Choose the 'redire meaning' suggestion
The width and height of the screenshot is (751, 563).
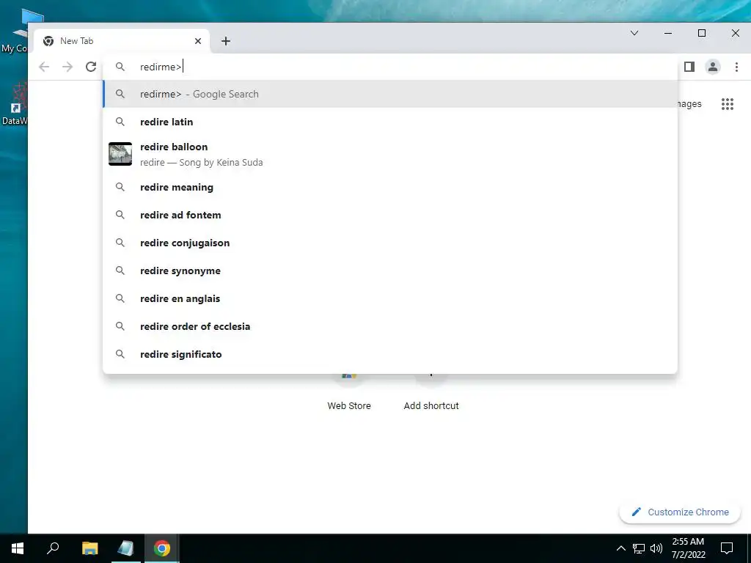(390, 187)
